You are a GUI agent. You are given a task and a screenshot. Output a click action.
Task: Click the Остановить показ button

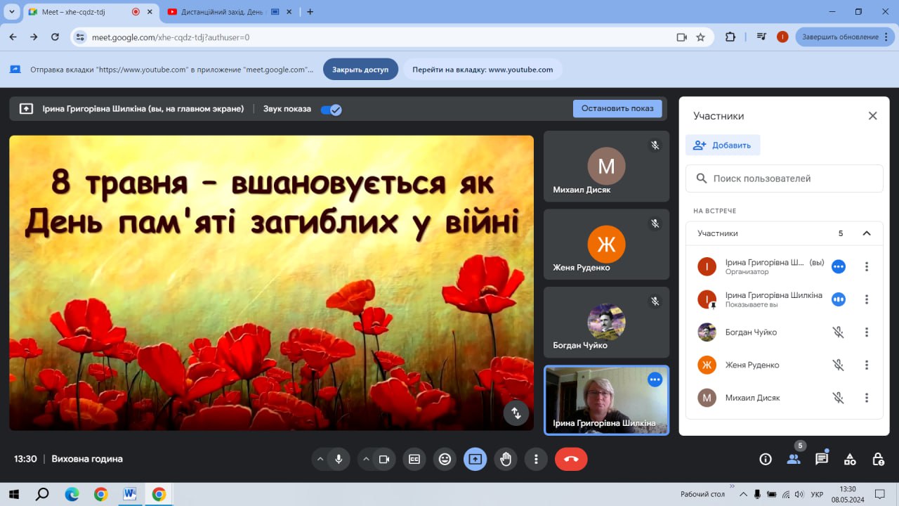(x=617, y=108)
